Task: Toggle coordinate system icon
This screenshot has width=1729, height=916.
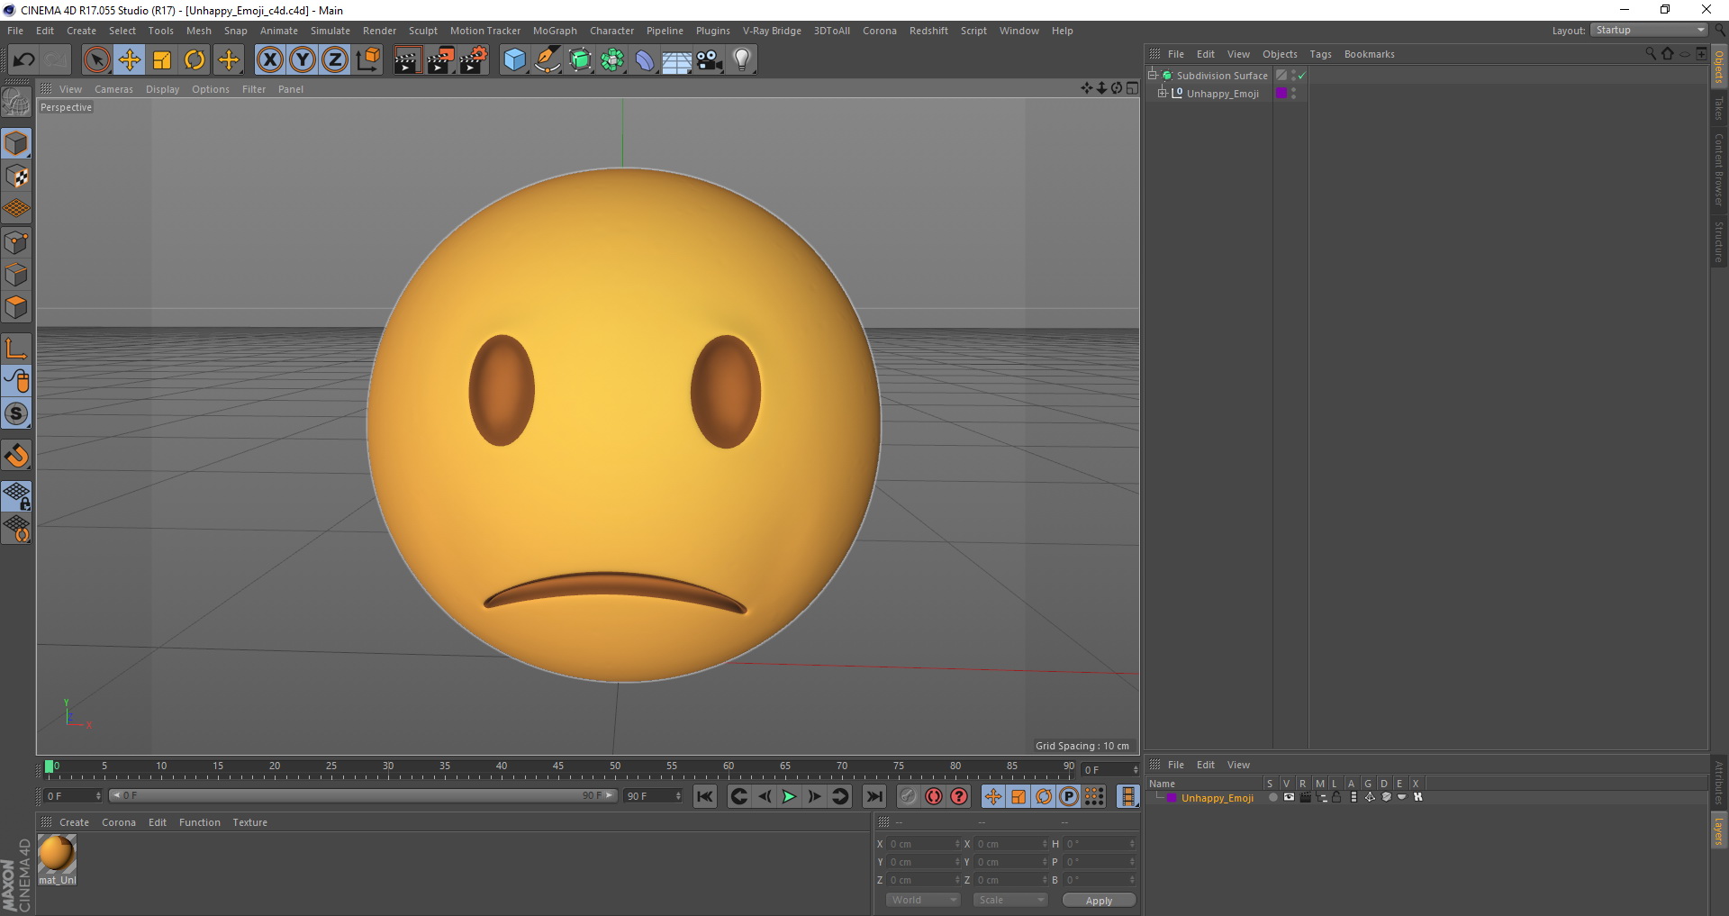Action: (368, 60)
